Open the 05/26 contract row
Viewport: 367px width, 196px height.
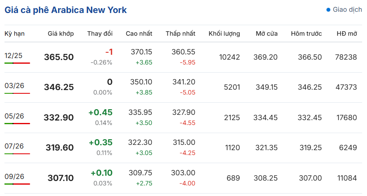point(14,116)
